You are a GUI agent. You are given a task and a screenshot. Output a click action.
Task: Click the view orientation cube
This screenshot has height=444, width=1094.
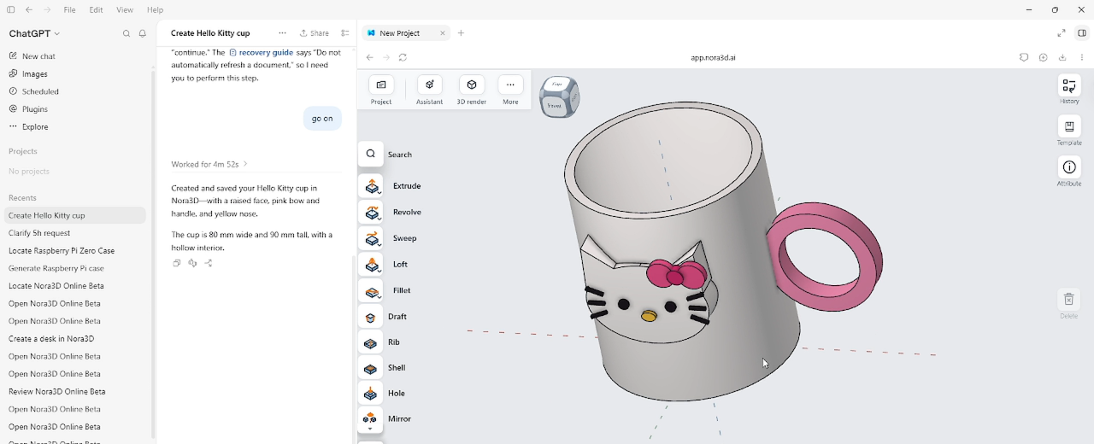560,96
